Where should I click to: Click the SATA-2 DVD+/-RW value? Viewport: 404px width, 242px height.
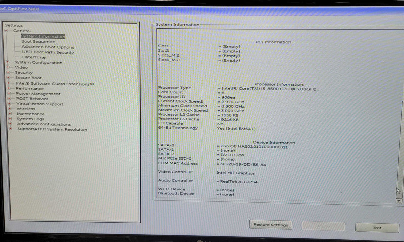[x=232, y=155]
